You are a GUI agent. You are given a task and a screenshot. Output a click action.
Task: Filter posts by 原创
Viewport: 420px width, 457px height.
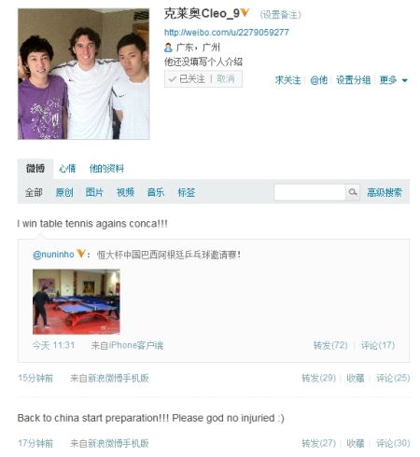(64, 192)
